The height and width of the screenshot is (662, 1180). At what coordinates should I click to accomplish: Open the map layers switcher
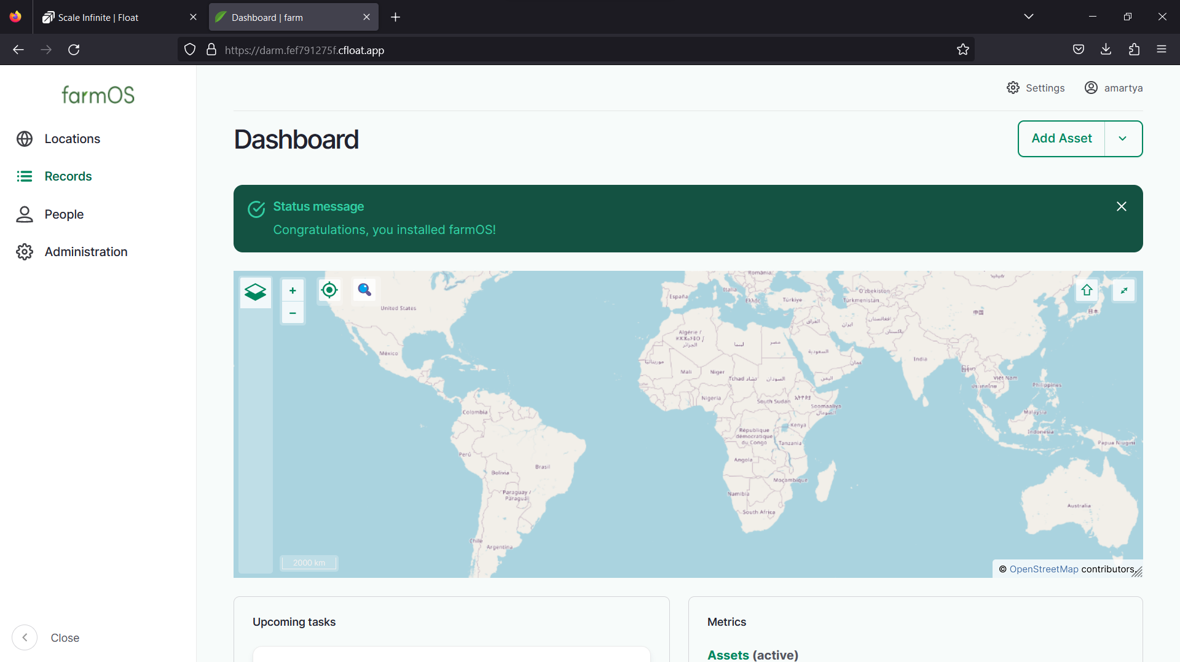click(255, 292)
